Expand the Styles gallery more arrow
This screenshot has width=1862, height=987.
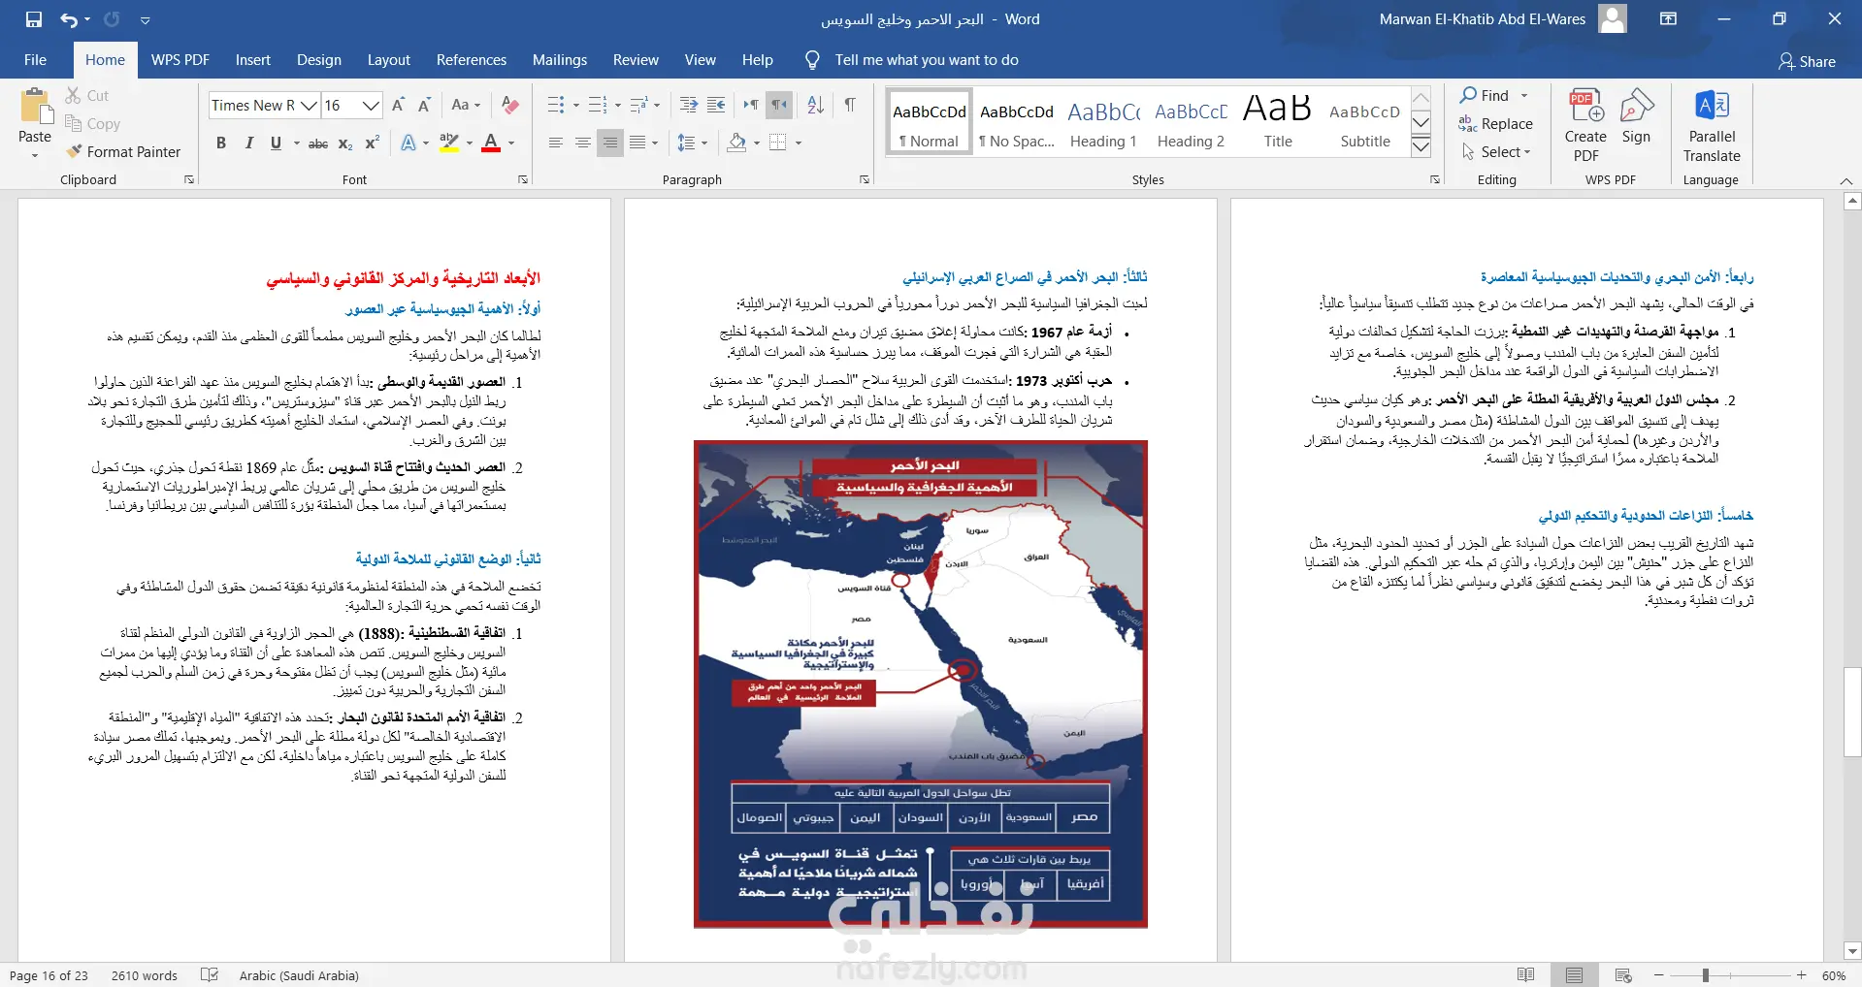click(1421, 146)
